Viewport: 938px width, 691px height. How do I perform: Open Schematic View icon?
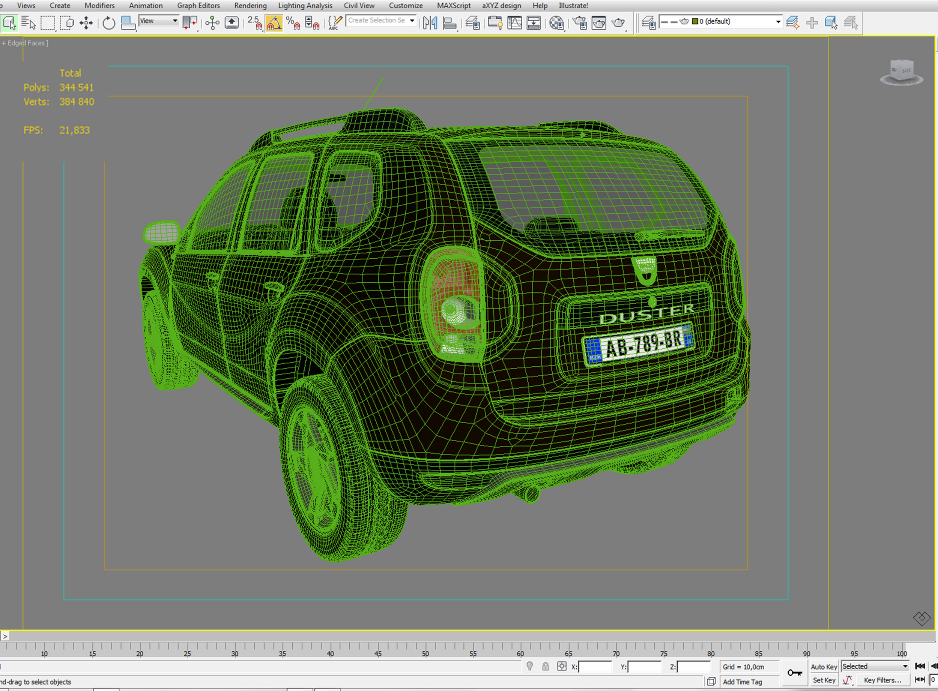click(534, 22)
